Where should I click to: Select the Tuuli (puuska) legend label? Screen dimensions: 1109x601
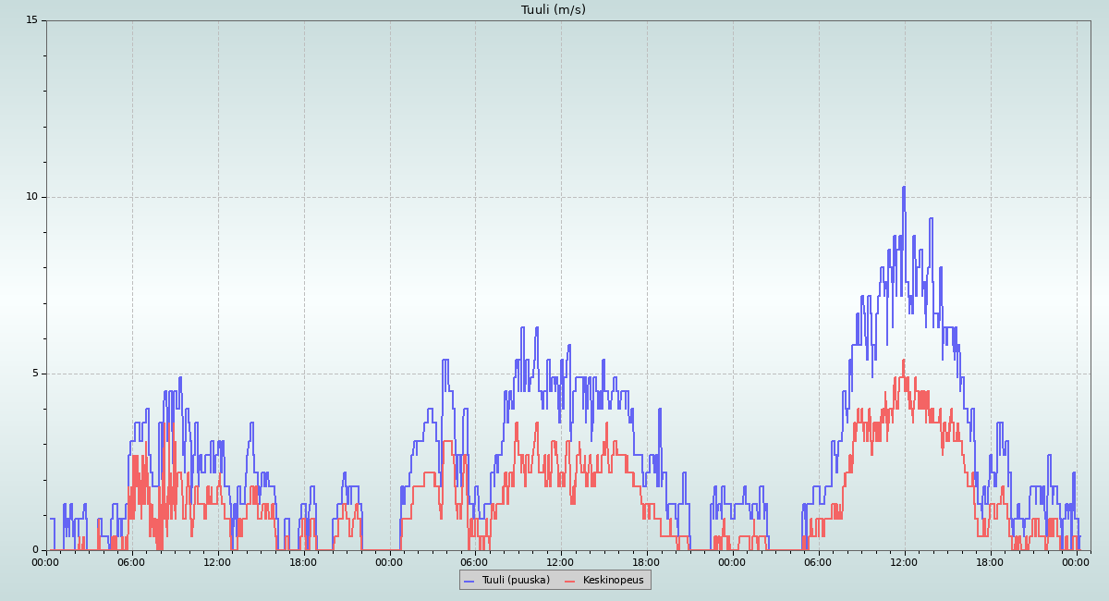(x=515, y=581)
